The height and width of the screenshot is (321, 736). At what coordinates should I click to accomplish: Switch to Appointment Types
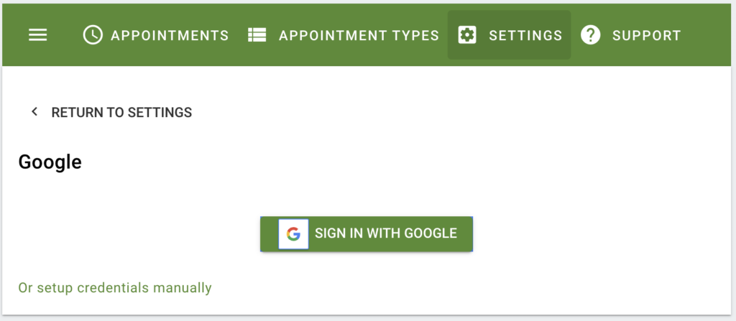point(344,35)
